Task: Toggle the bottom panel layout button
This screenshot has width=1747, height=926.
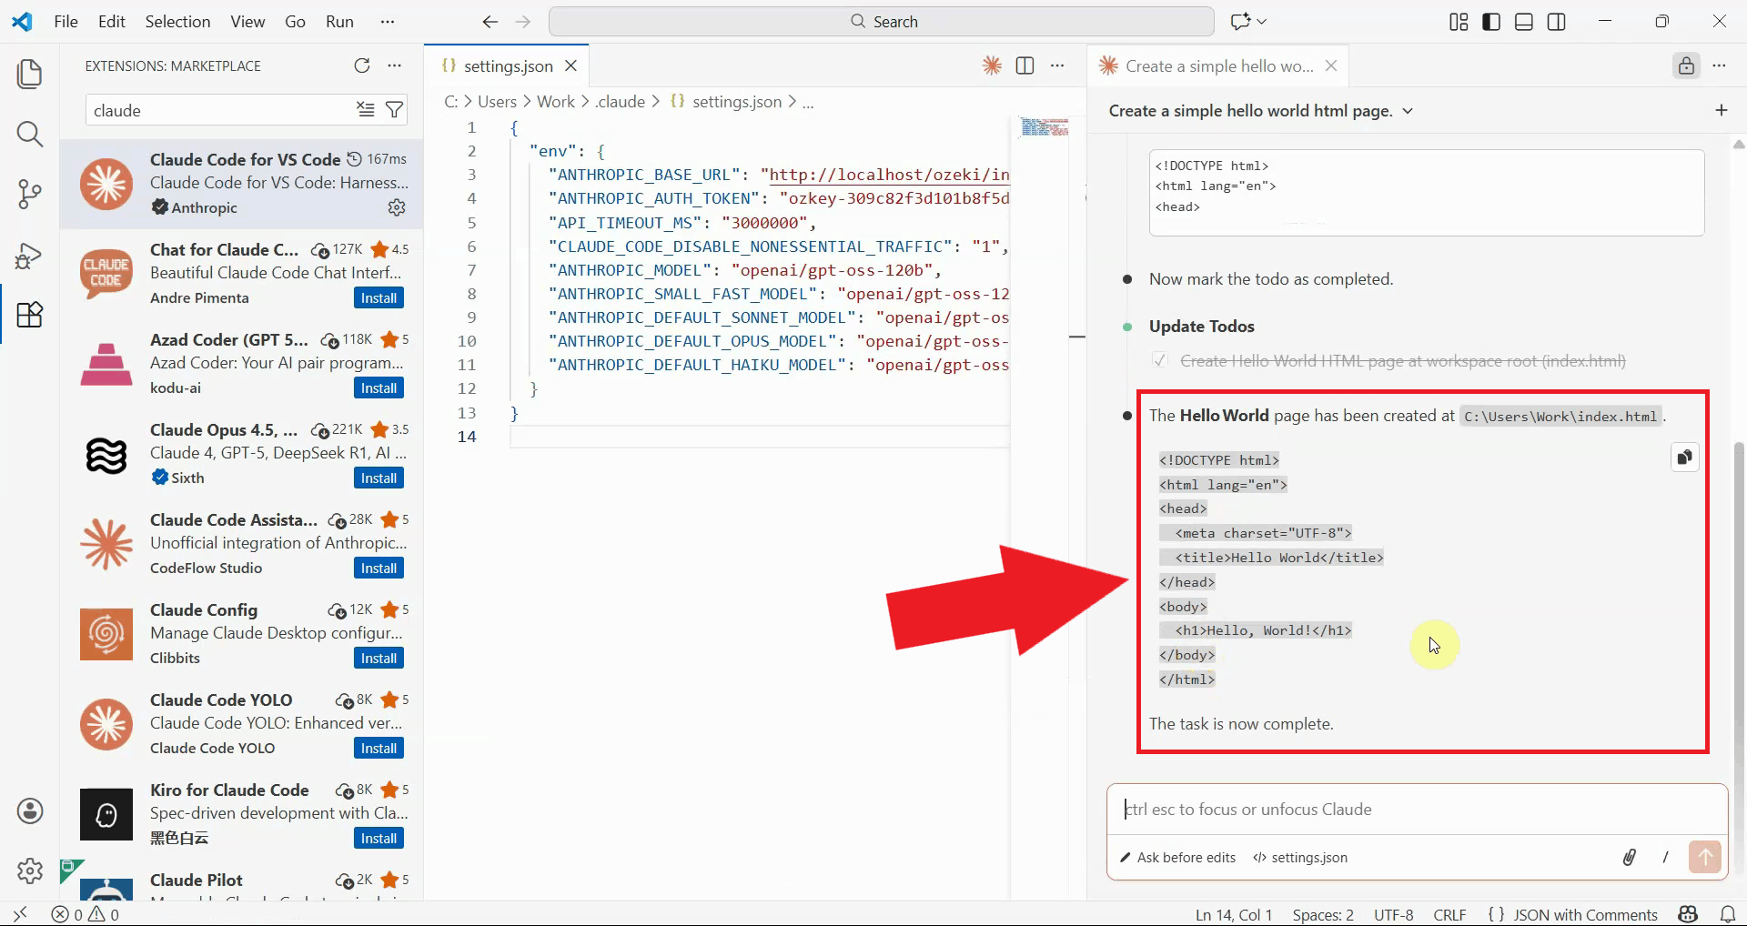Action: click(x=1524, y=22)
